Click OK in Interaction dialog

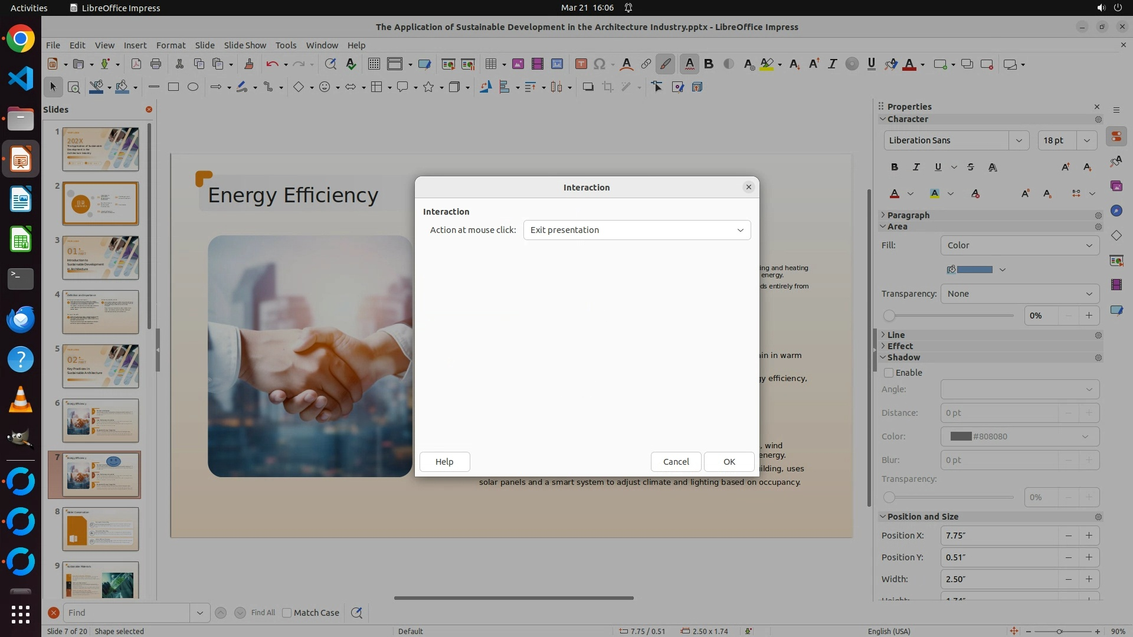point(729,462)
